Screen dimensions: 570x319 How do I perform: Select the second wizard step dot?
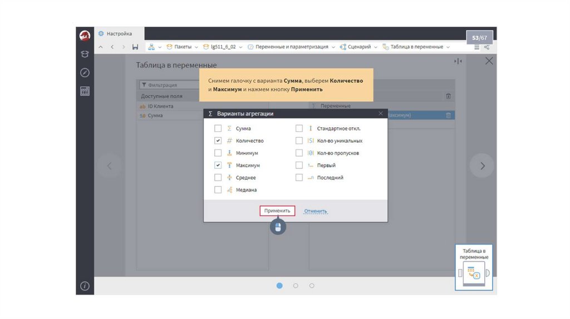[296, 286]
